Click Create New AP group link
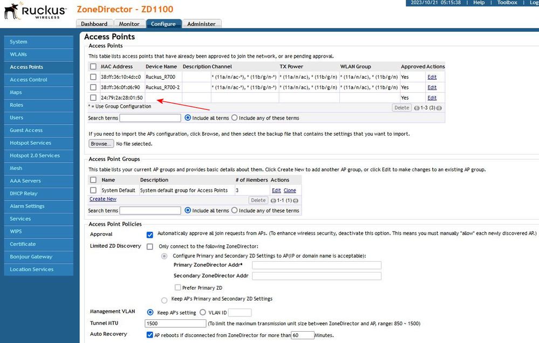539x343 pixels. (103, 199)
